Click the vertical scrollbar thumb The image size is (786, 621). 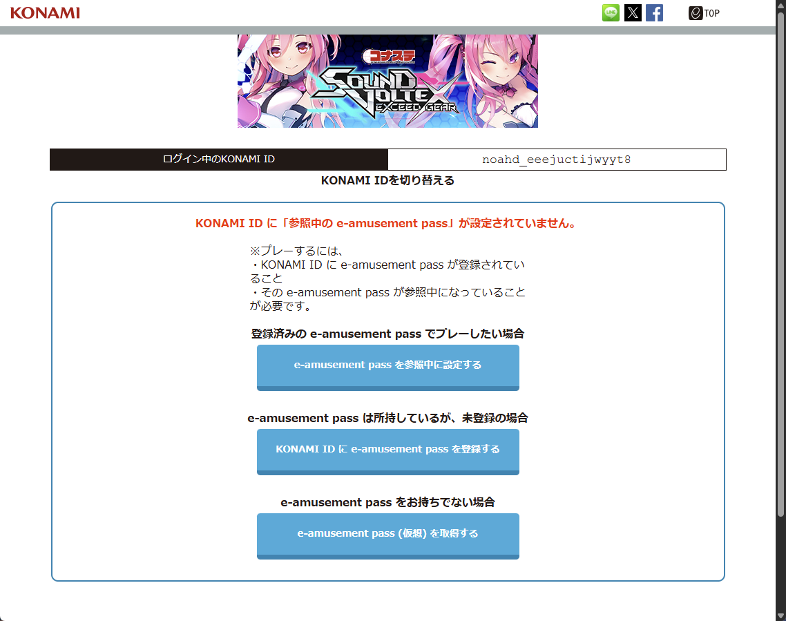click(780, 262)
